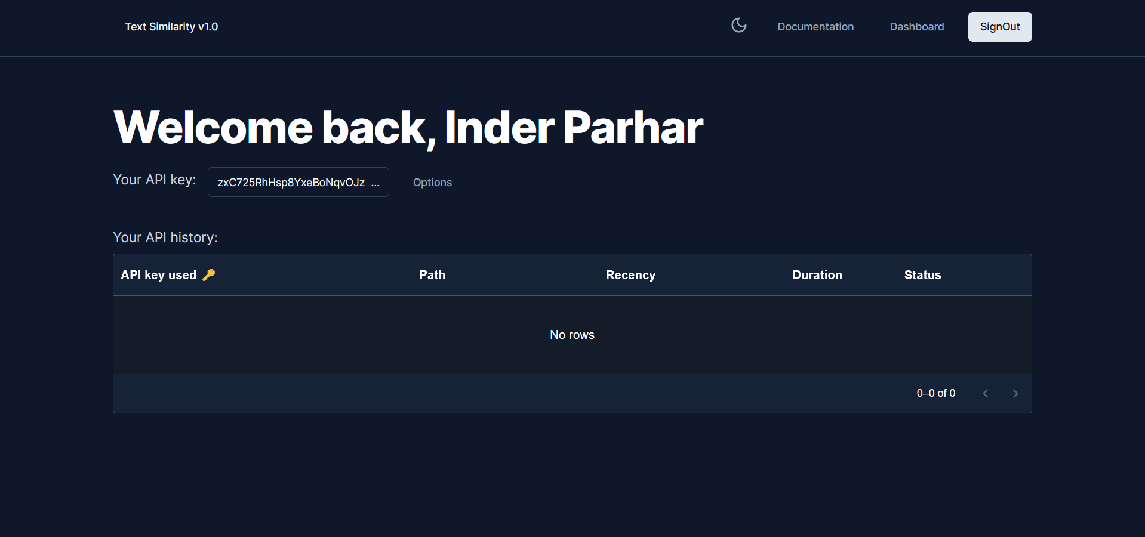Viewport: 1145px width, 537px height.
Task: Click the No rows message in the table
Action: coord(572,335)
